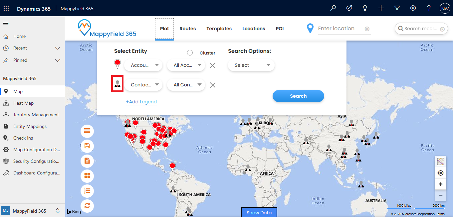Click the MappyField 365 logo
Image resolution: width=453 pixels, height=217 pixels.
pos(107,29)
